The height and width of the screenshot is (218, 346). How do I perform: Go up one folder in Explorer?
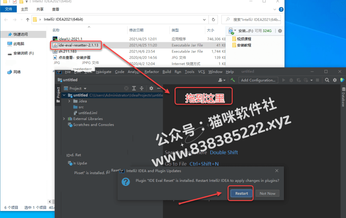click(28, 20)
